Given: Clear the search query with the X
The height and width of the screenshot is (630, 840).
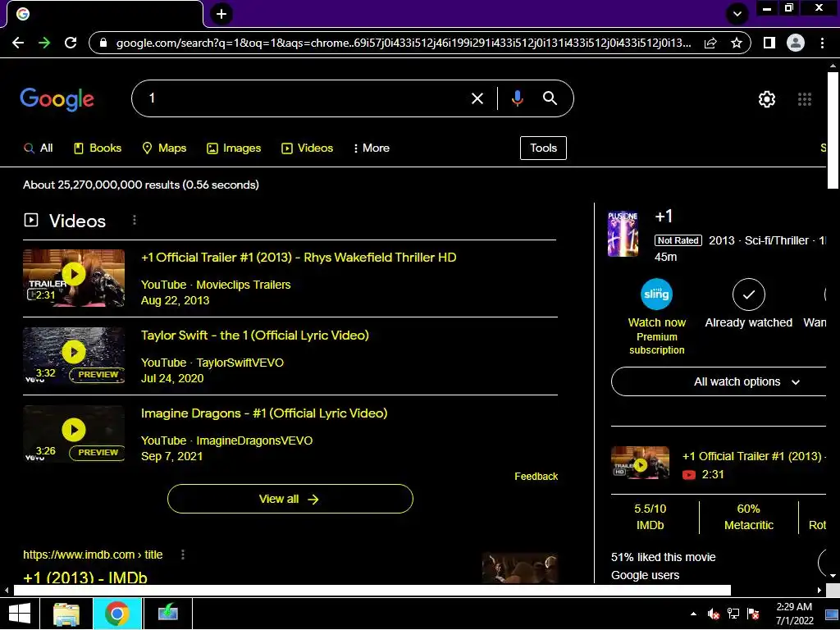Looking at the screenshot, I should point(477,98).
